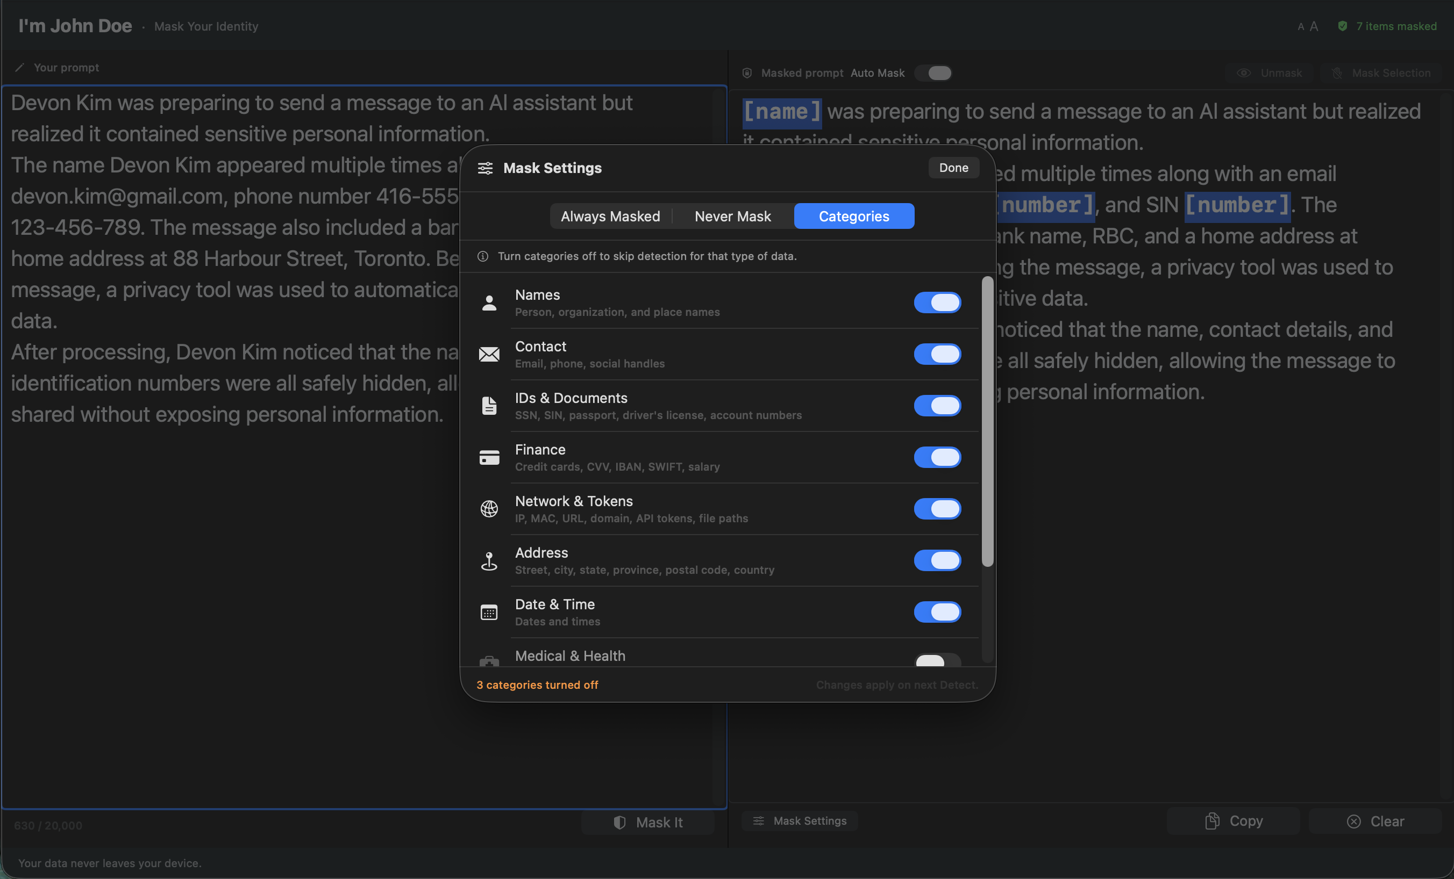1454x879 pixels.
Task: Click 'Changes apply on next Detect.' note
Action: [897, 685]
